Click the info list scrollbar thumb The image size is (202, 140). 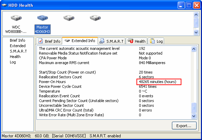click(194, 108)
